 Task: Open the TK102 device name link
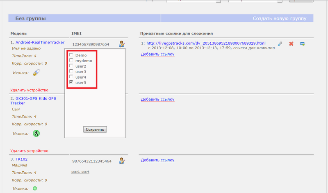pyautogui.click(x=21, y=159)
